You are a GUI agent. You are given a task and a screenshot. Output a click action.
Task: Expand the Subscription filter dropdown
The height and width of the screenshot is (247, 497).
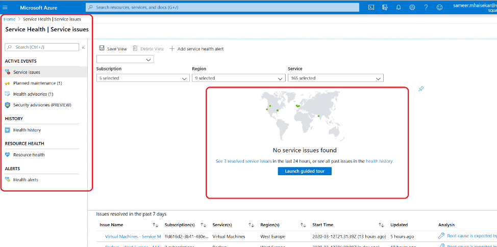click(x=143, y=78)
